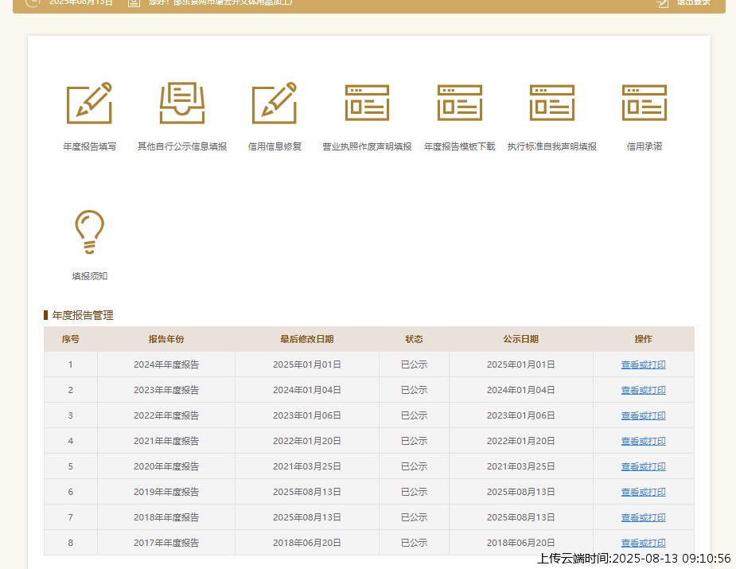Click last-modified date 2023年01月06日 in row 3

307,415
